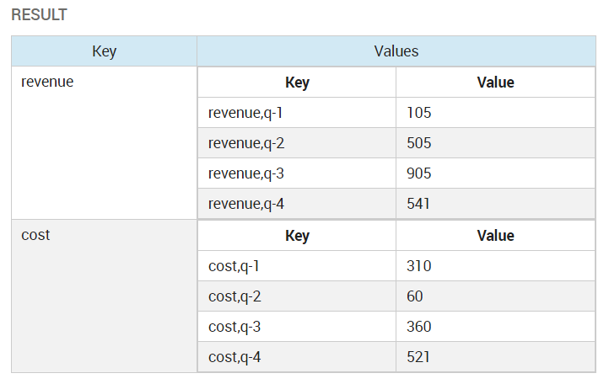Select the revenue,q-3 key cell
Image resolution: width=609 pixels, height=384 pixels.
click(296, 173)
